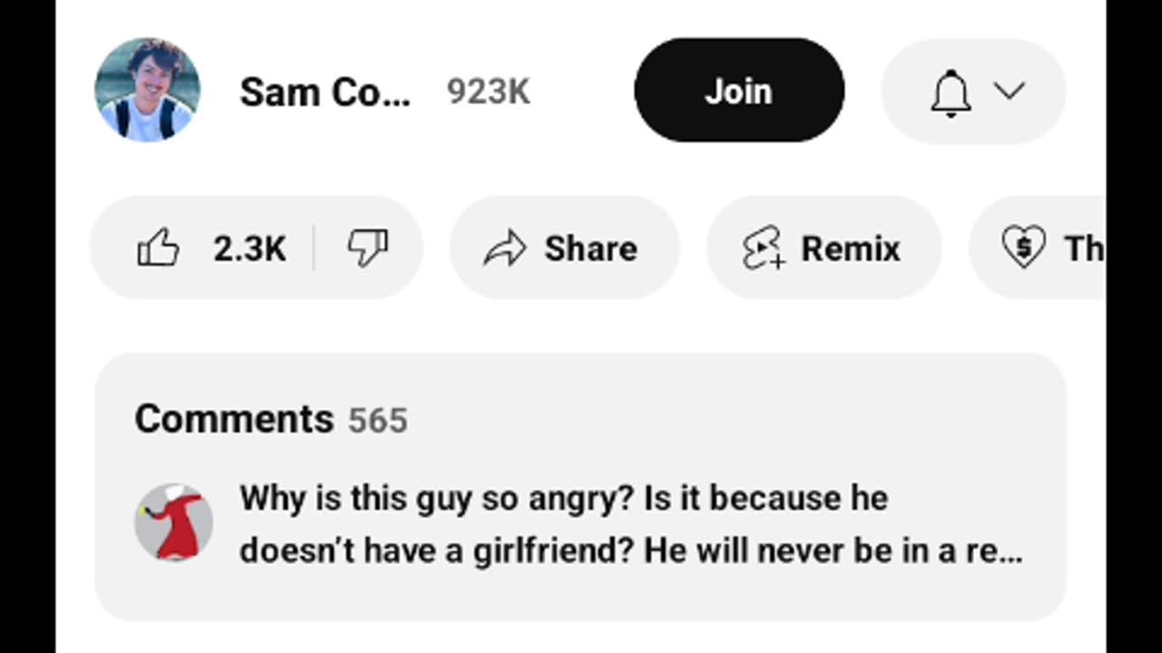
Task: Open the channel's round profile picture
Action: tap(147, 91)
